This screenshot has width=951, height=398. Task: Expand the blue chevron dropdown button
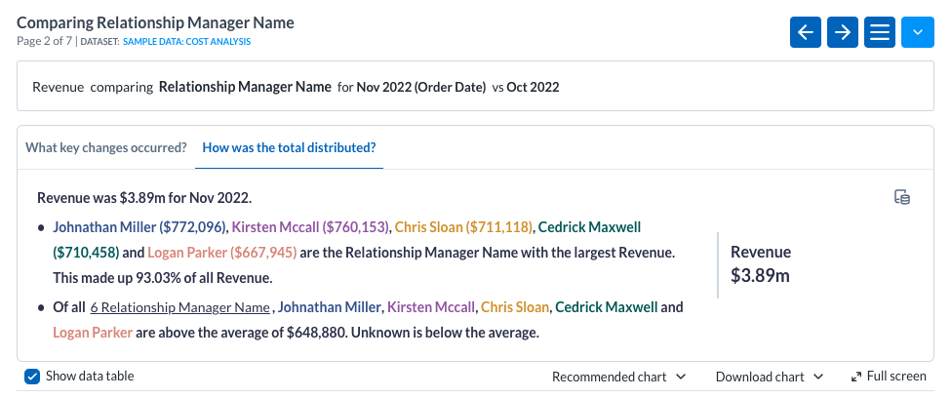917,32
